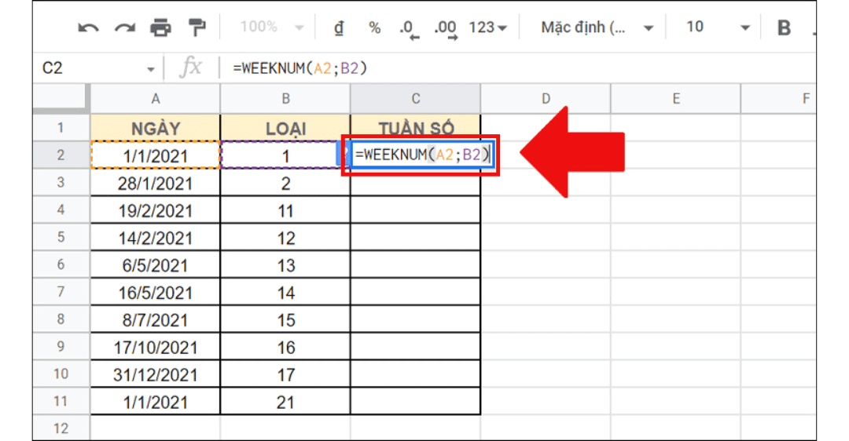The image size is (849, 441).
Task: Apply currency format with đ icon
Action: (x=339, y=27)
